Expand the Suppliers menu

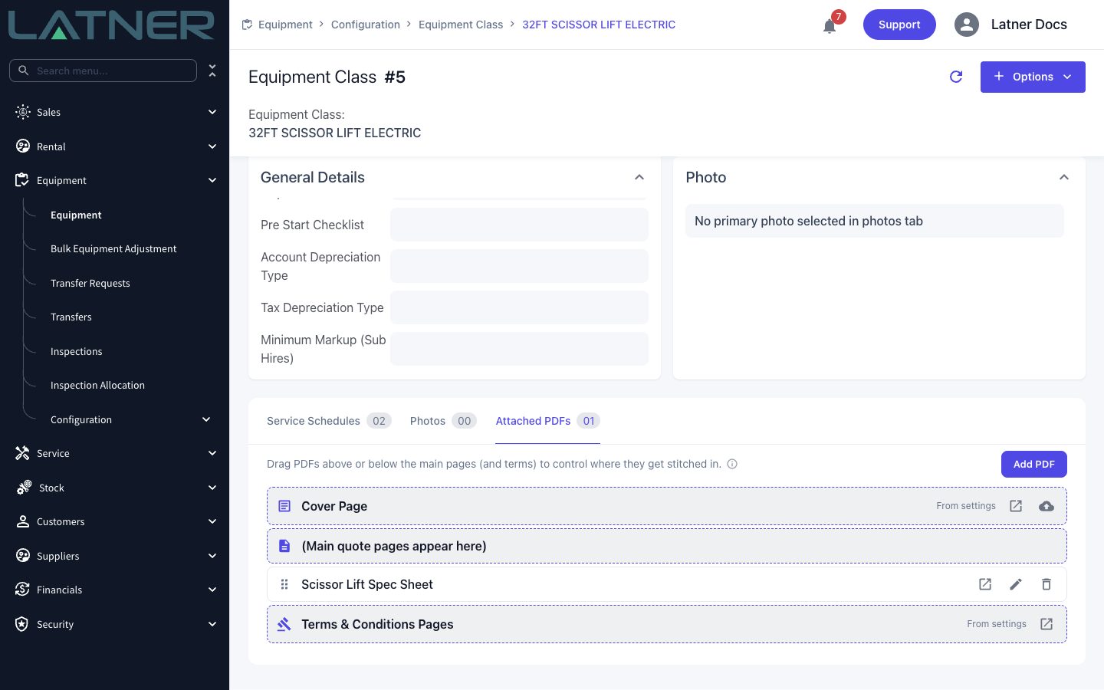[212, 556]
